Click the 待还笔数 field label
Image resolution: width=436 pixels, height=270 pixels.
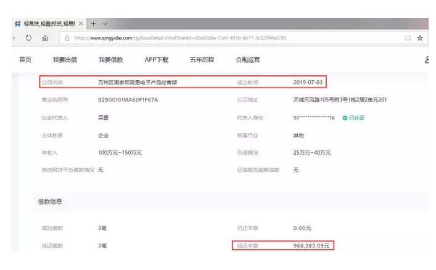click(x=52, y=245)
